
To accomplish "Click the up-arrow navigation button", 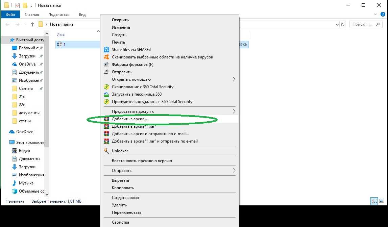I will [x=32, y=24].
